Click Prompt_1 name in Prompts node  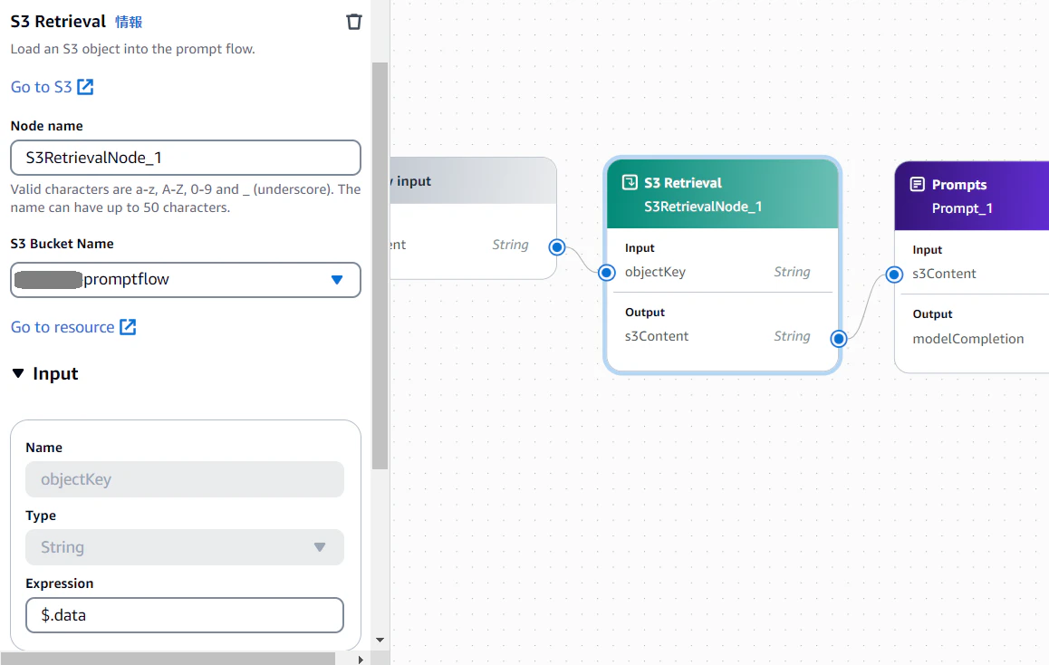962,208
